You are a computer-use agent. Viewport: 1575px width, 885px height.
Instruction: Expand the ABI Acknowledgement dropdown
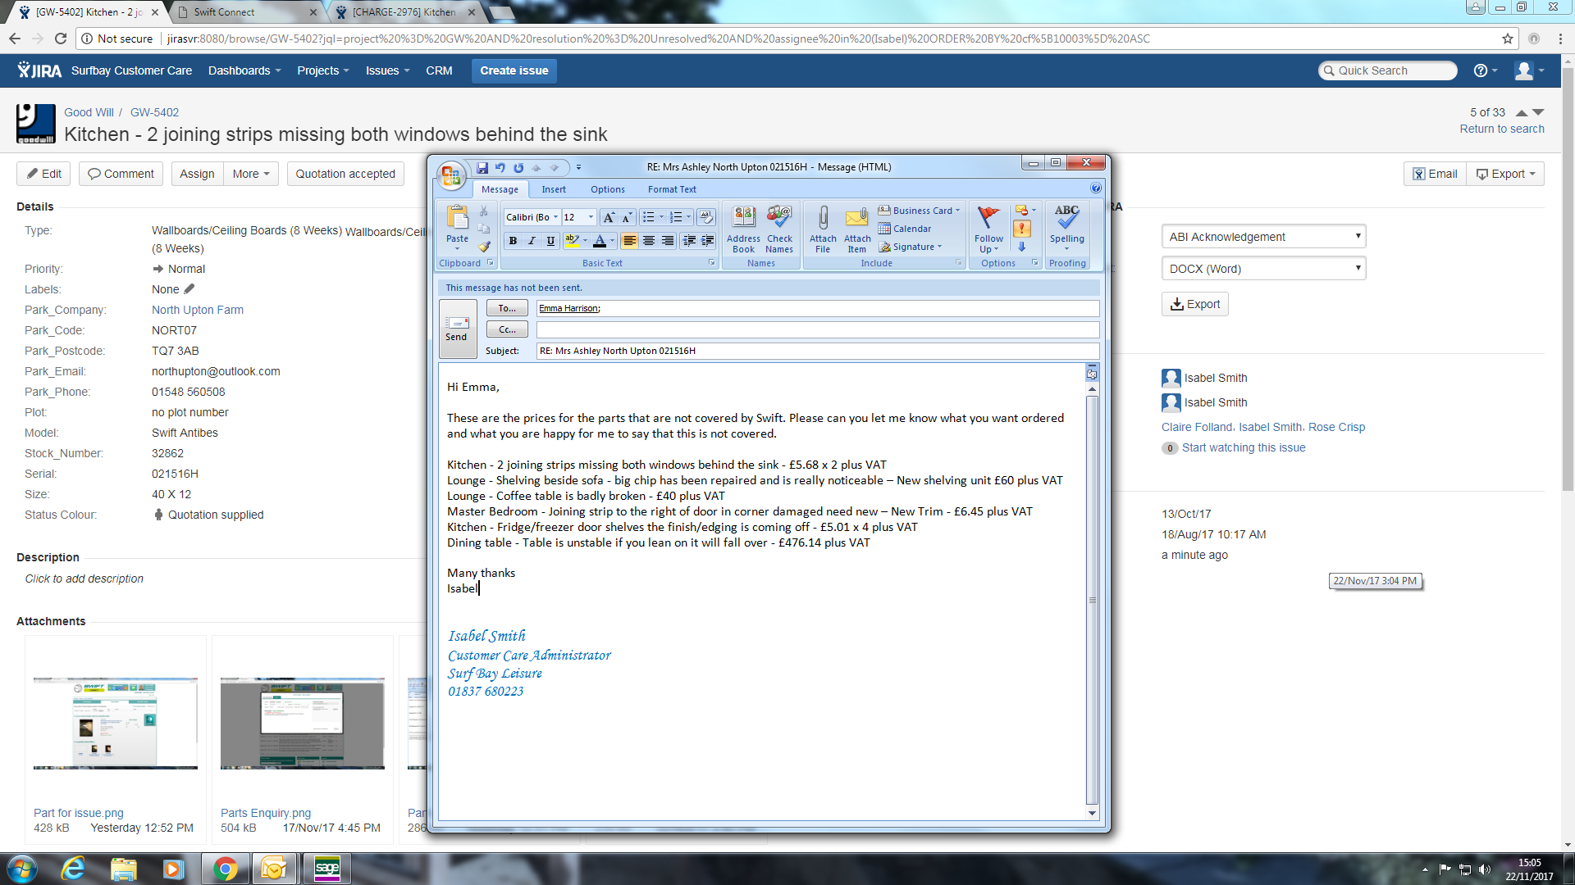pos(1263,237)
